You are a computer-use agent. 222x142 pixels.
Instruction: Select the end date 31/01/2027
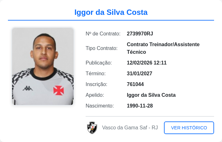tap(140, 74)
